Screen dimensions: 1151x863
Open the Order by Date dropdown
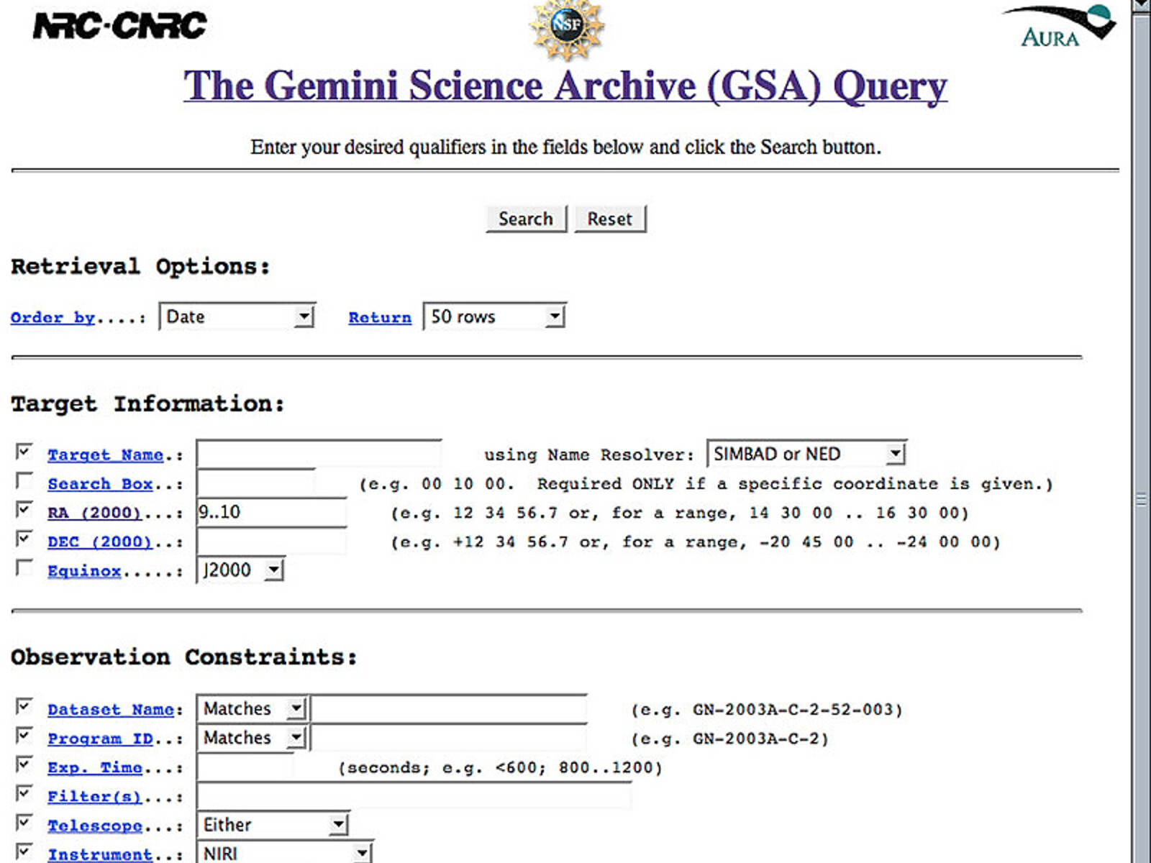click(237, 316)
